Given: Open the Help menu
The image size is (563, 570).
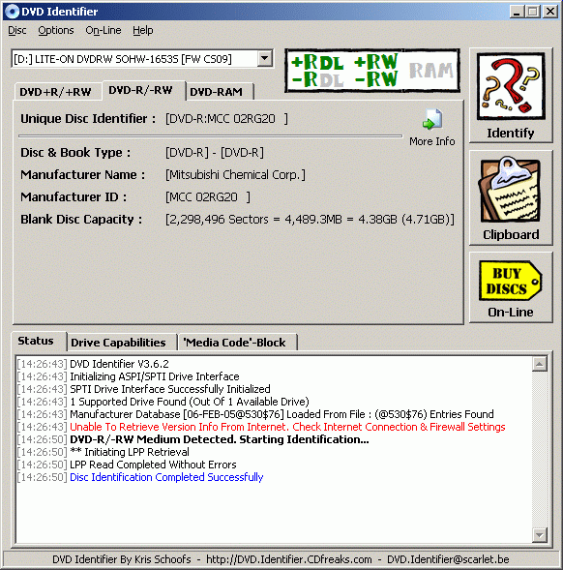Looking at the screenshot, I should [x=142, y=30].
